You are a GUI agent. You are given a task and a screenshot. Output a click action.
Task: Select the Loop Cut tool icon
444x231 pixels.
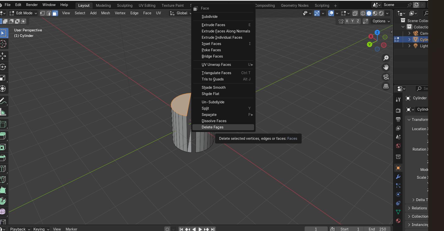tap(3, 169)
